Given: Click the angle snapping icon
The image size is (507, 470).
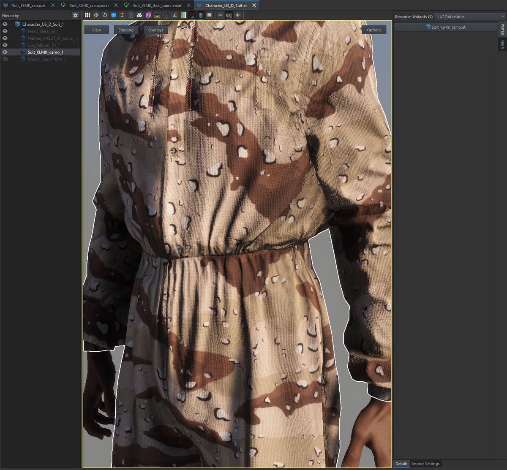Looking at the screenshot, I should tap(174, 15).
